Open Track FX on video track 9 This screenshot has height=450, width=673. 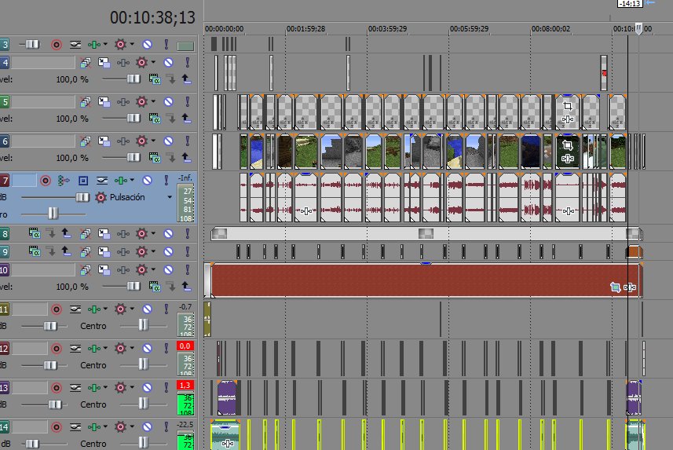(x=123, y=251)
